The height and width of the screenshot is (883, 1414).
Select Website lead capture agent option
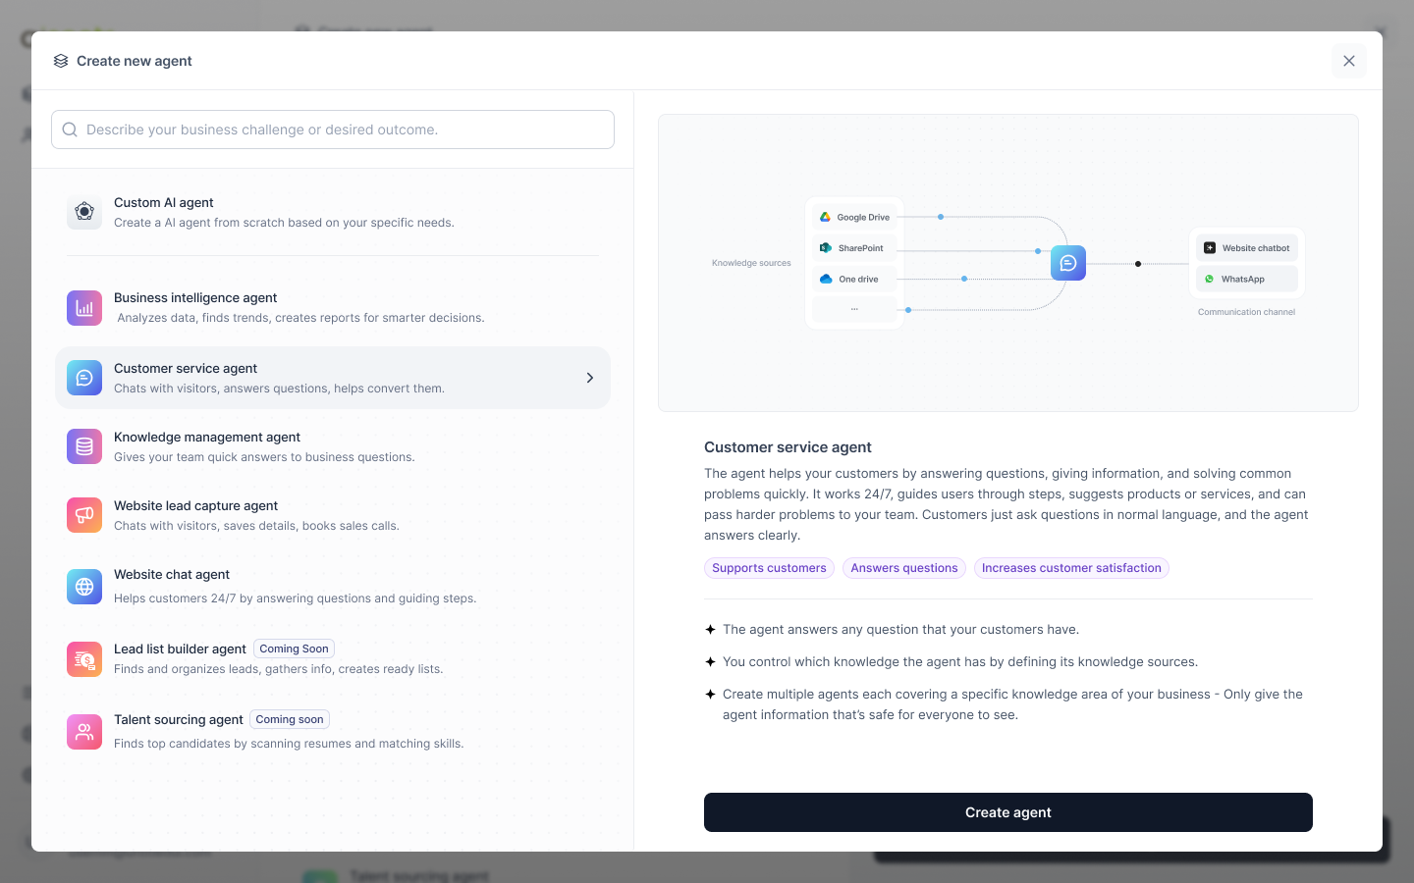point(333,515)
